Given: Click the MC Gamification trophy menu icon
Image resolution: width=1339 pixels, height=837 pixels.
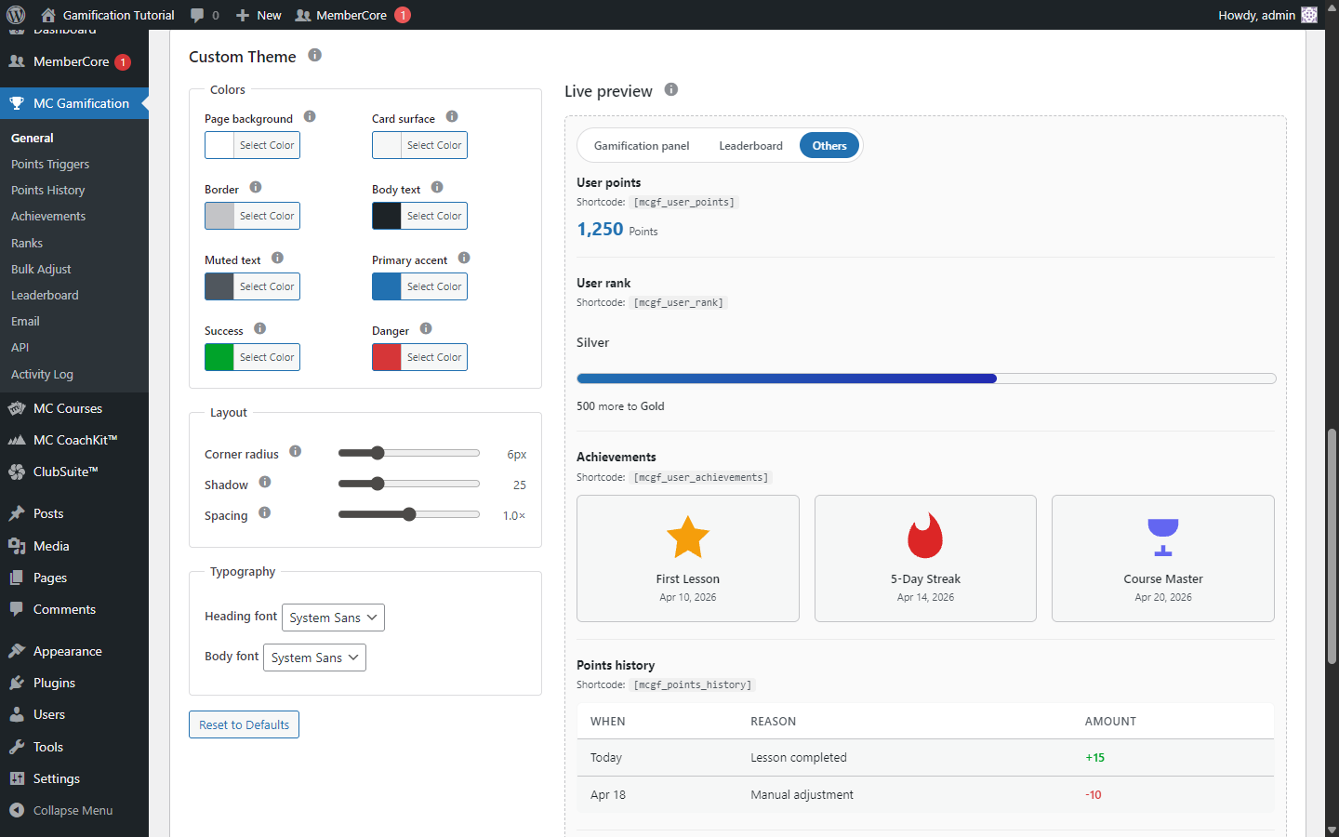Looking at the screenshot, I should (x=17, y=103).
